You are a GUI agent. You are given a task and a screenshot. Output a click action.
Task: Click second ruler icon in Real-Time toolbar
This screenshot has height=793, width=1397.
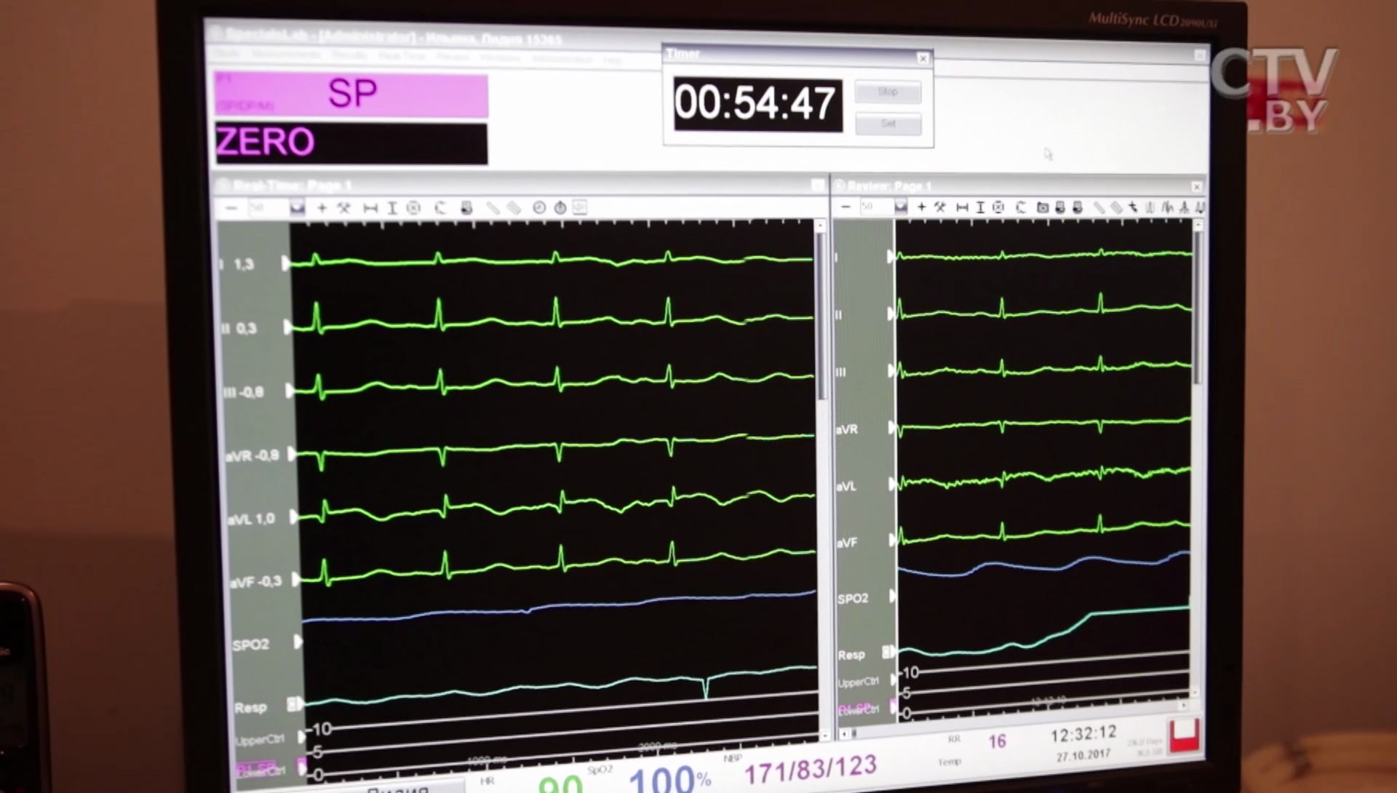click(x=514, y=208)
